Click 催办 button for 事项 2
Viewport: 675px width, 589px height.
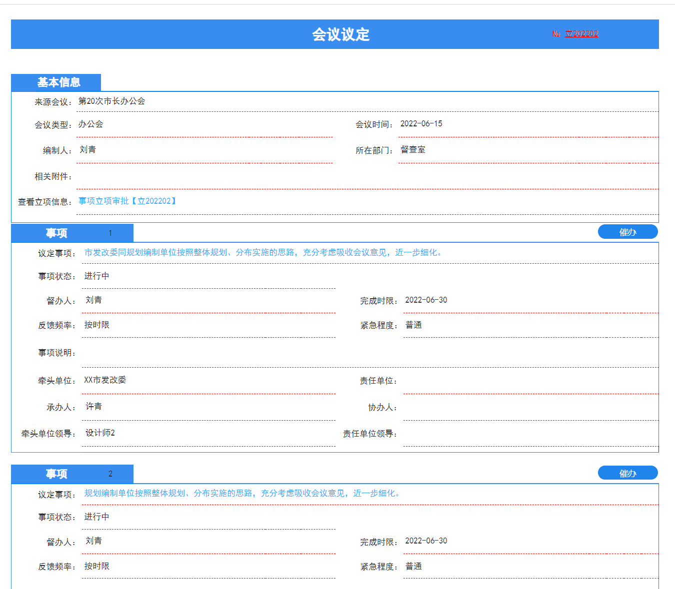click(627, 473)
